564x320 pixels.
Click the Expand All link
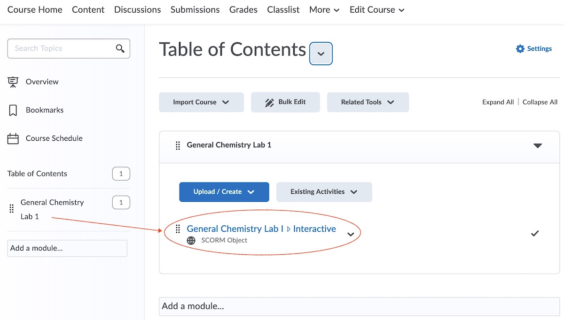[498, 102]
